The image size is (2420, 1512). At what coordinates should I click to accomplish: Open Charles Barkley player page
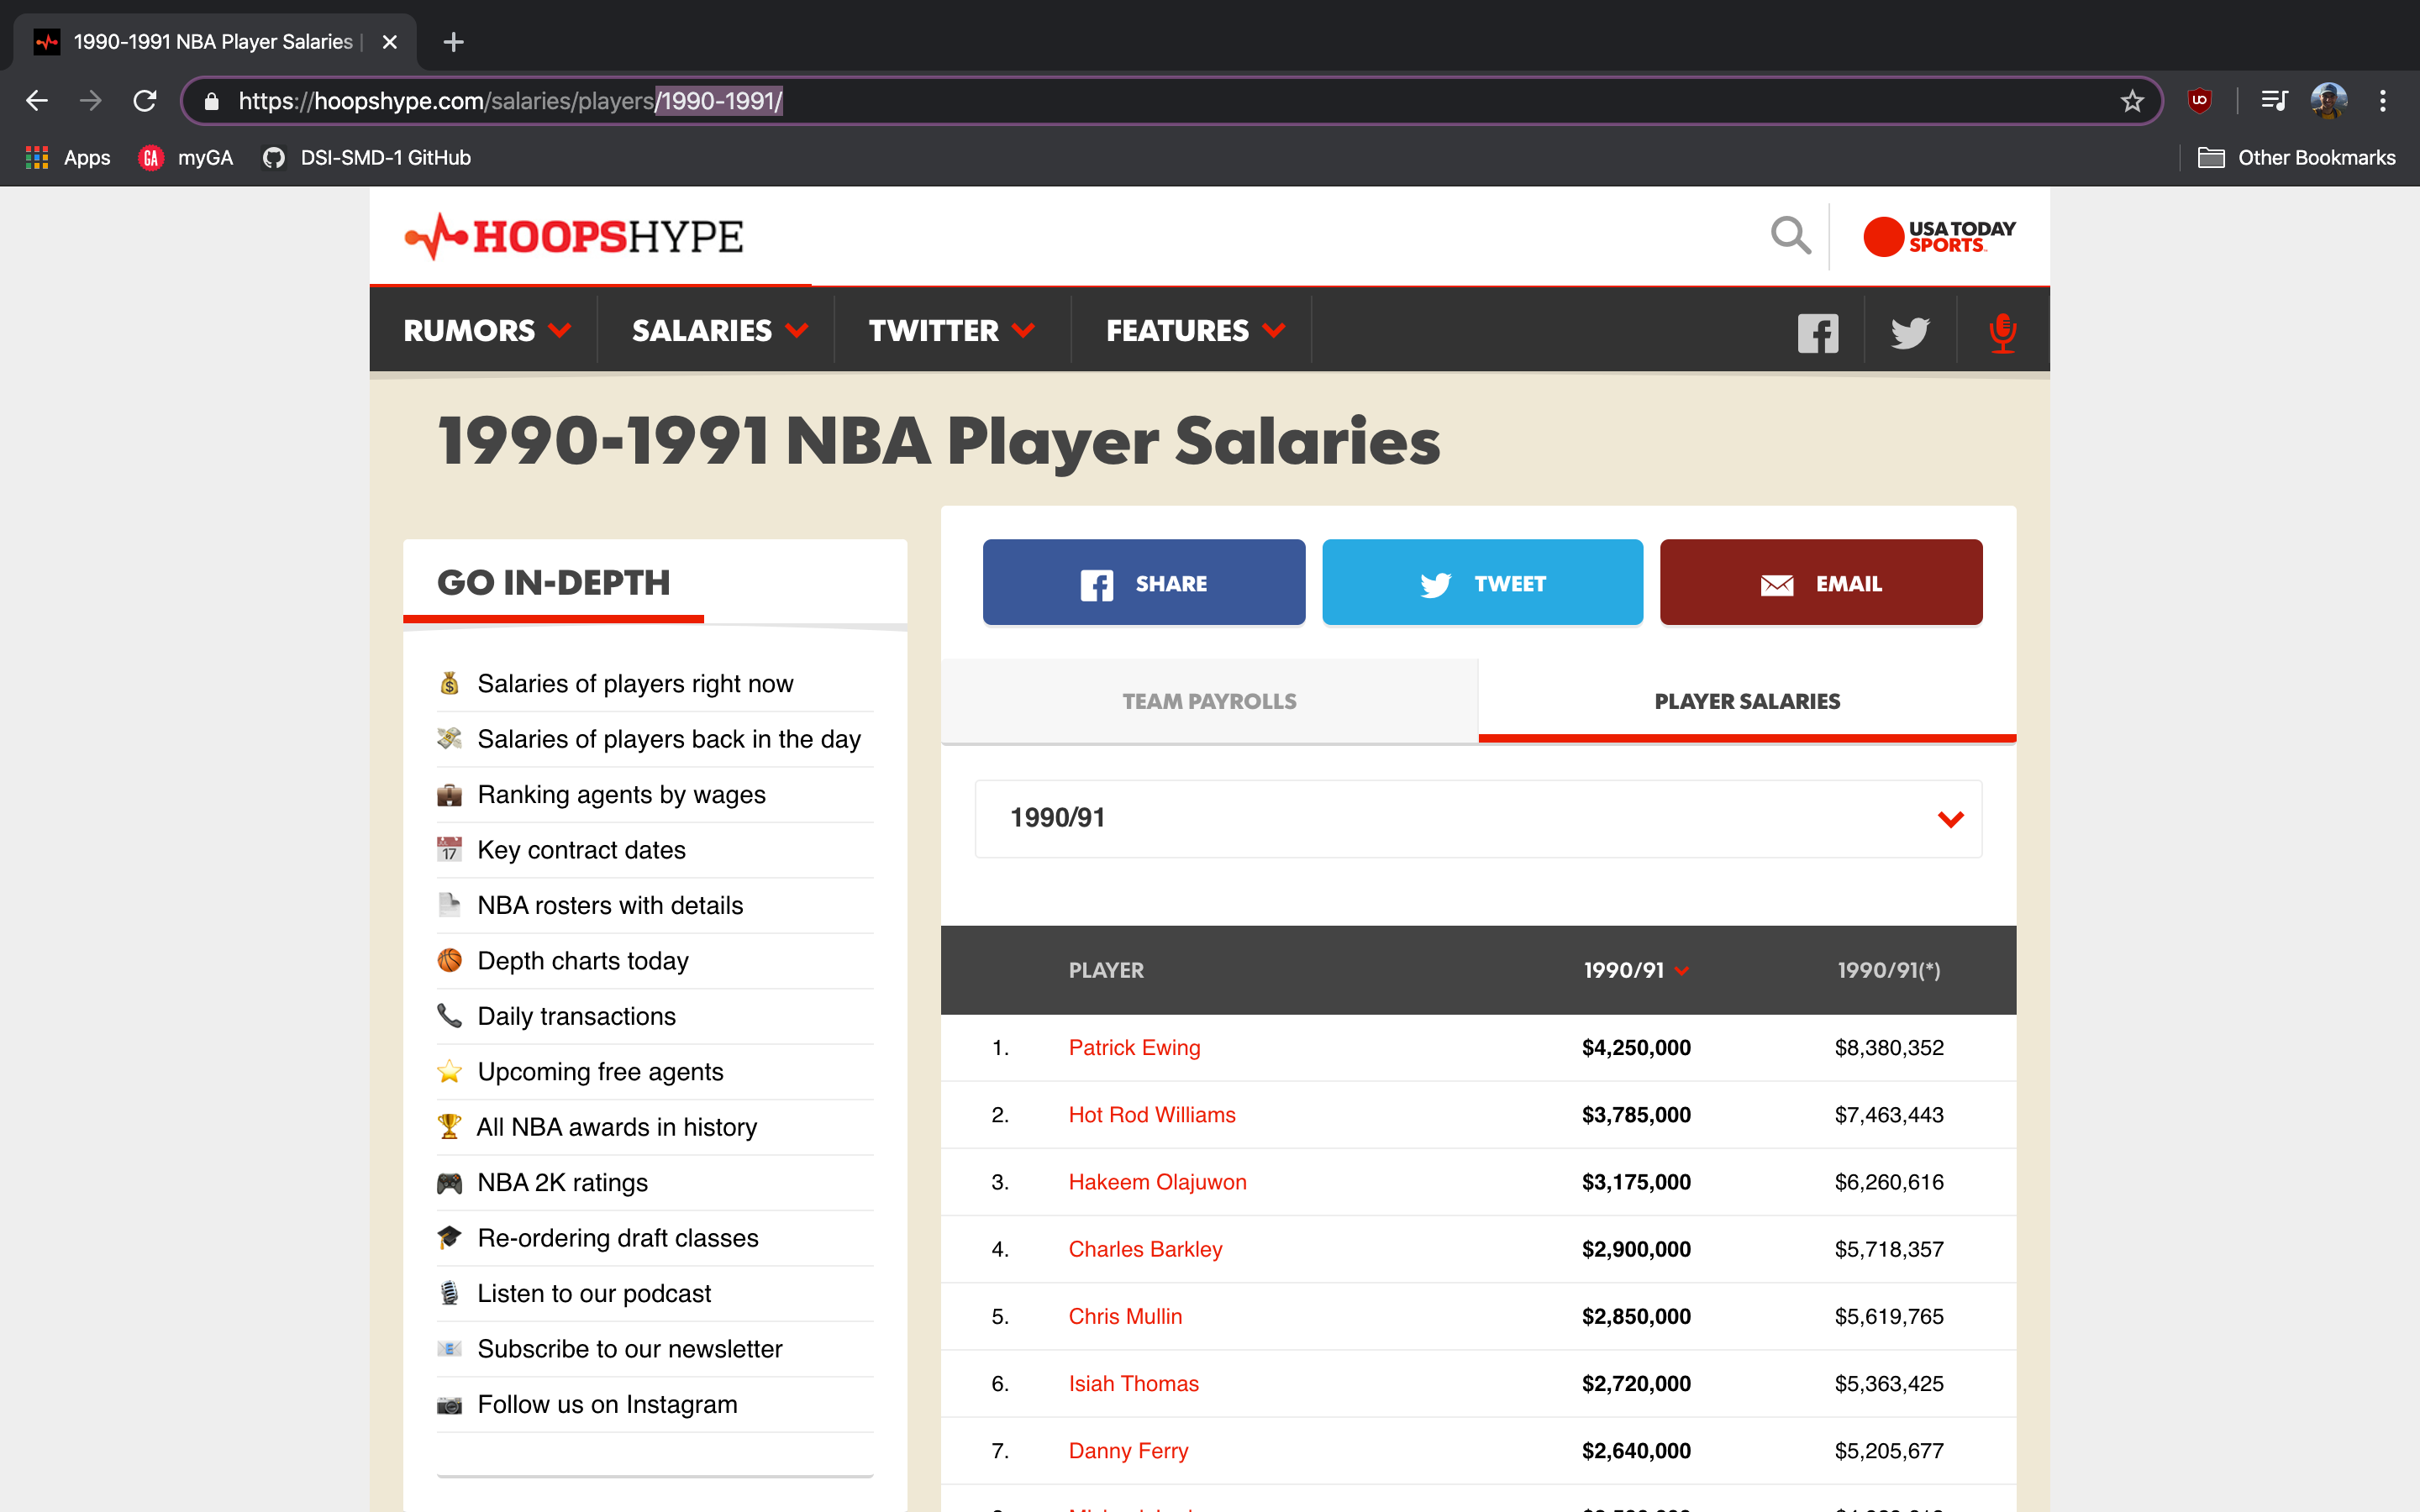click(x=1145, y=1249)
